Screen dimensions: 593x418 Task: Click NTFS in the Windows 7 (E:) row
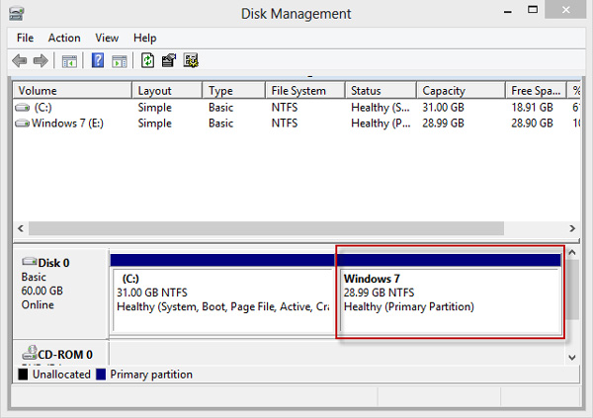pyautogui.click(x=285, y=124)
